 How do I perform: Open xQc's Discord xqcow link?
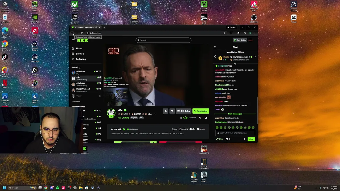(x=201, y=129)
